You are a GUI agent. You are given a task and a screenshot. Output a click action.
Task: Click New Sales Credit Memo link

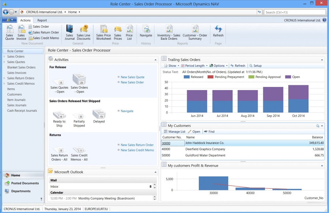point(137,150)
